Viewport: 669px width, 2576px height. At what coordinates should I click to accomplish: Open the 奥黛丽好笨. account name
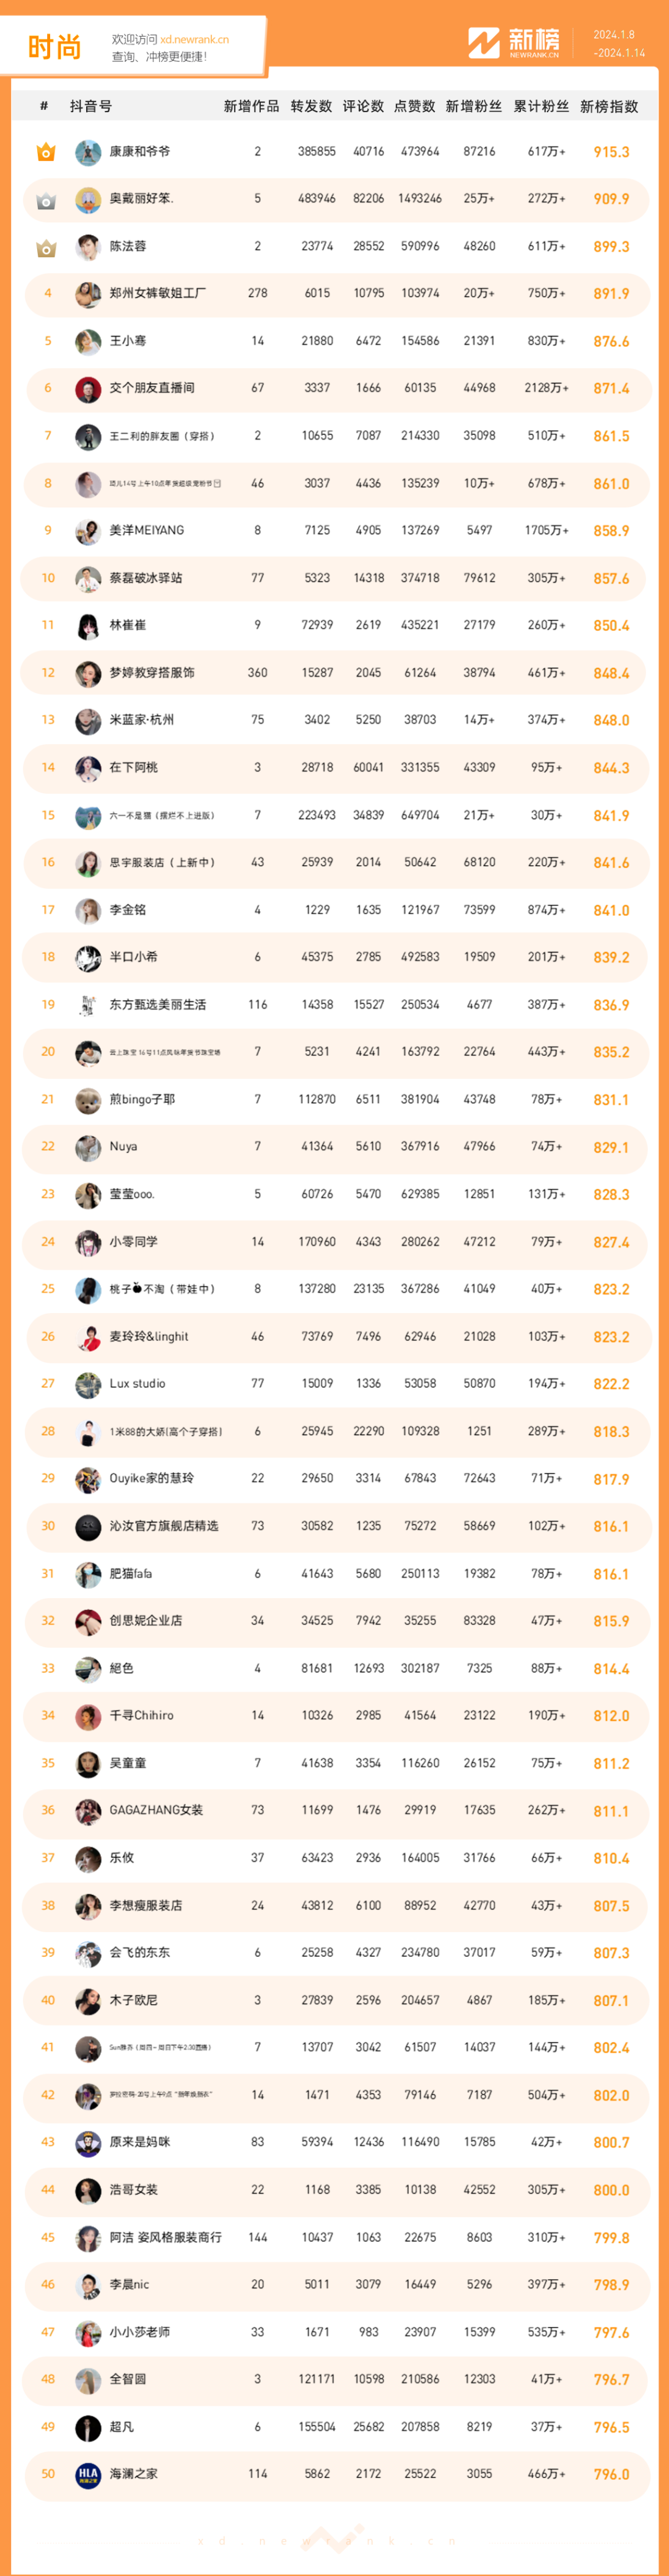pyautogui.click(x=141, y=199)
